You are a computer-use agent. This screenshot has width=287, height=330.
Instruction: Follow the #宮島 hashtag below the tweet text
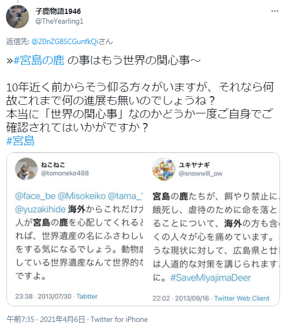click(20, 141)
